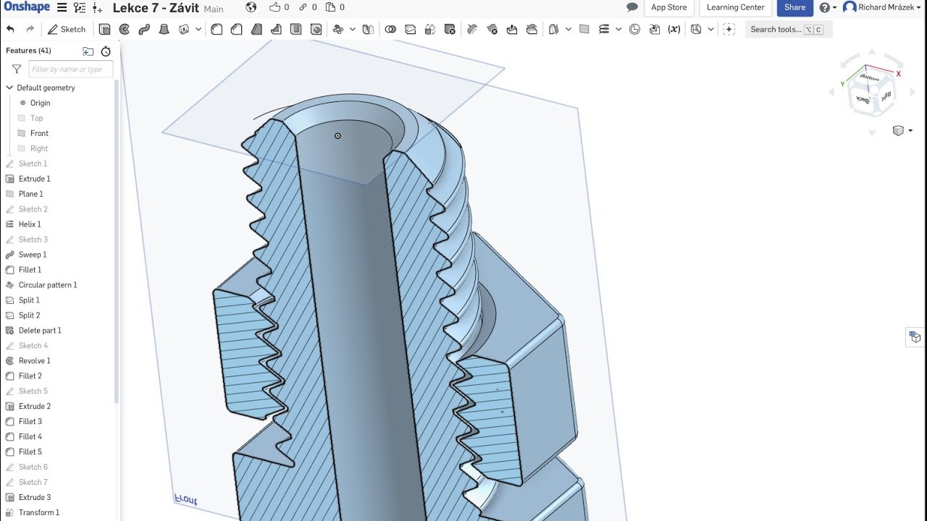Viewport: 927px width, 521px height.
Task: Expand the thicken tool dropdown arrow
Action: click(198, 30)
